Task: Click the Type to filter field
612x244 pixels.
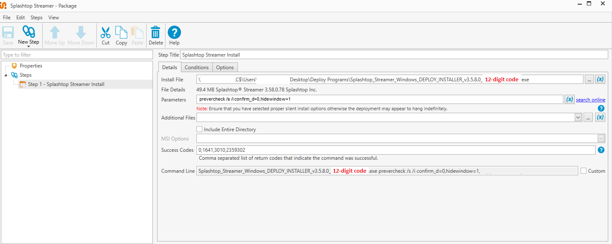Action: pyautogui.click(x=77, y=55)
